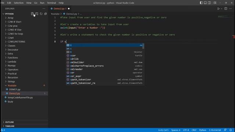Click the feedback icon in status bar
The image size is (235, 132).
click(x=225, y=130)
